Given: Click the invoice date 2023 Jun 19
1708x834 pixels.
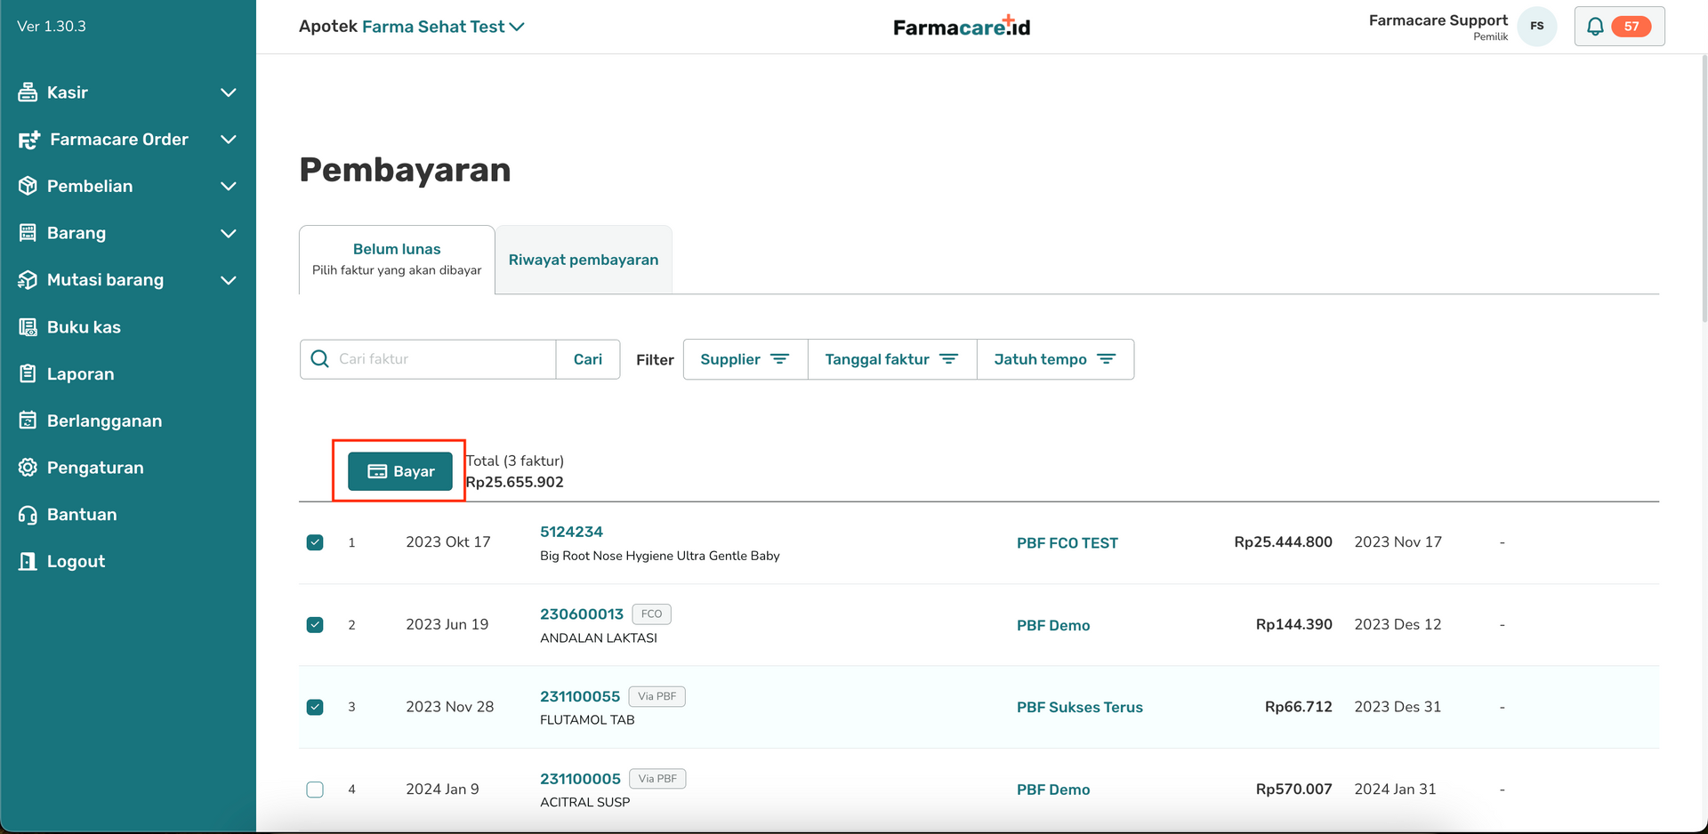Looking at the screenshot, I should (x=447, y=625).
